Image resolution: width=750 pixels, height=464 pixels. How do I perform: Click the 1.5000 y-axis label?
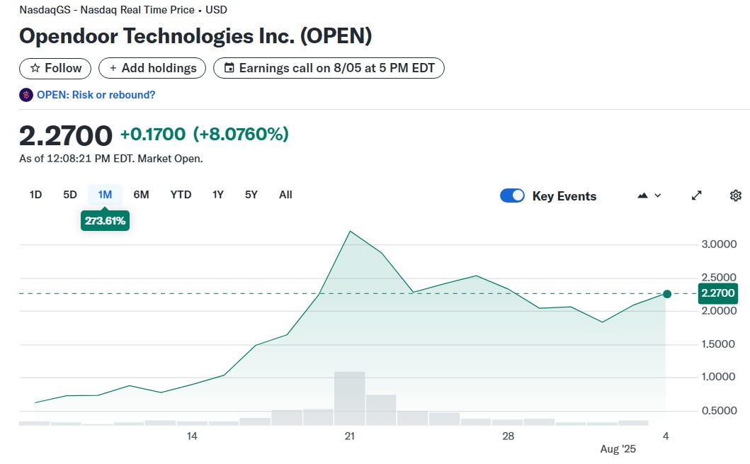(x=718, y=344)
